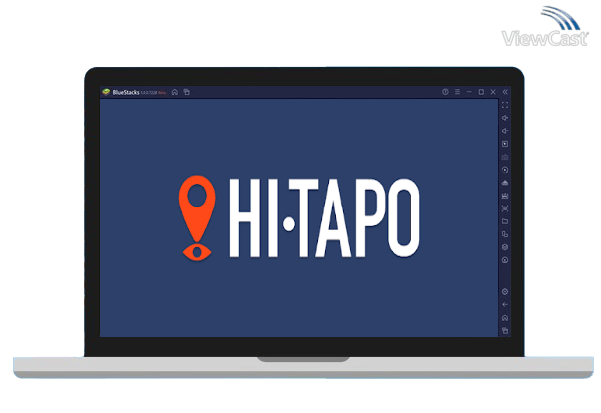Image resolution: width=601 pixels, height=413 pixels.
Task: Click the rotate screen icon
Action: (505, 234)
